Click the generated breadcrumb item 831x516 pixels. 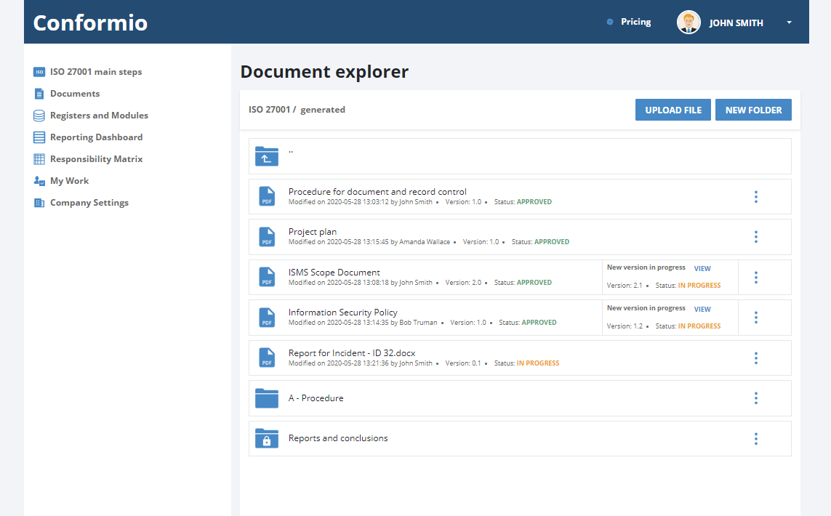pyautogui.click(x=323, y=110)
